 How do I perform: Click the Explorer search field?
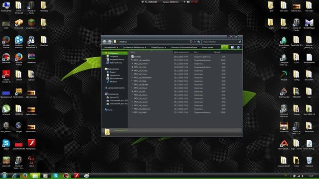coord(222,42)
